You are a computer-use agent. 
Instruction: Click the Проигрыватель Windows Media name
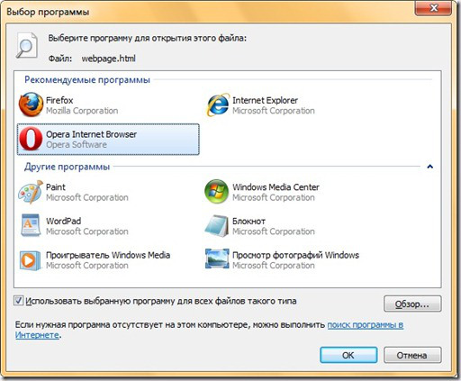point(108,255)
